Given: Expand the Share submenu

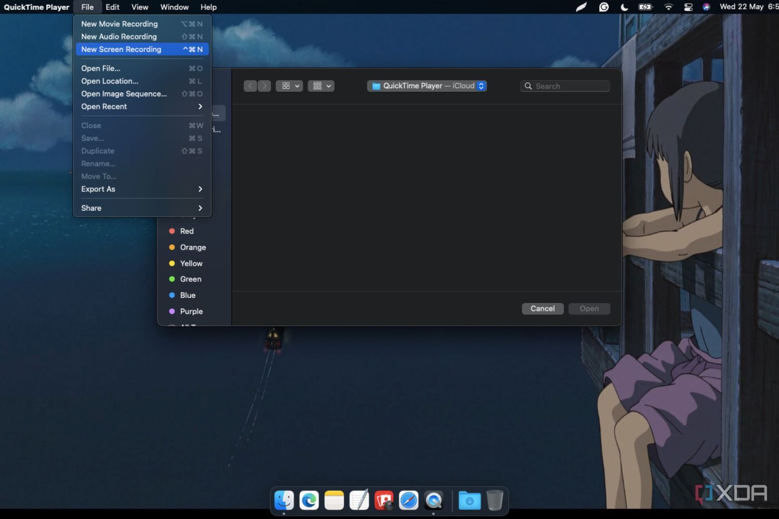Looking at the screenshot, I should (142, 208).
